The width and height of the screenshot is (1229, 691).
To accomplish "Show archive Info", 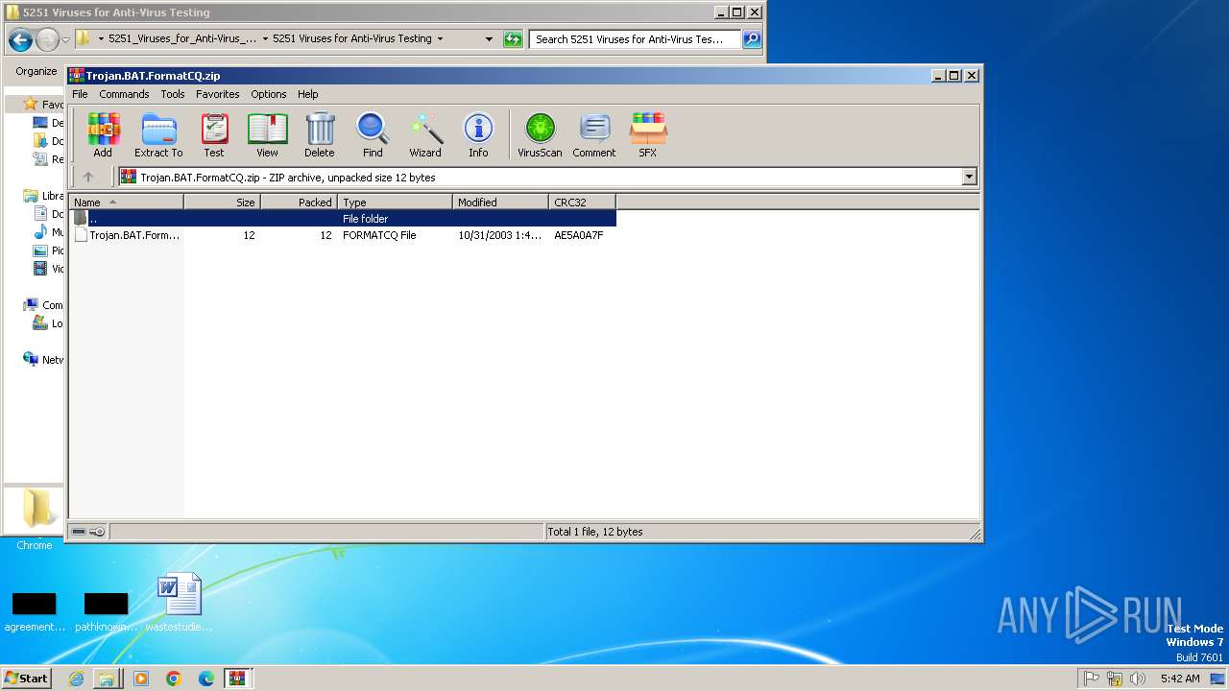I will 478,134.
